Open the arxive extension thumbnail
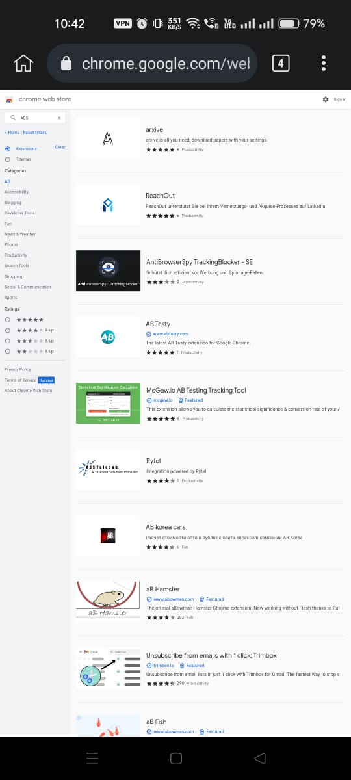 pyautogui.click(x=108, y=138)
